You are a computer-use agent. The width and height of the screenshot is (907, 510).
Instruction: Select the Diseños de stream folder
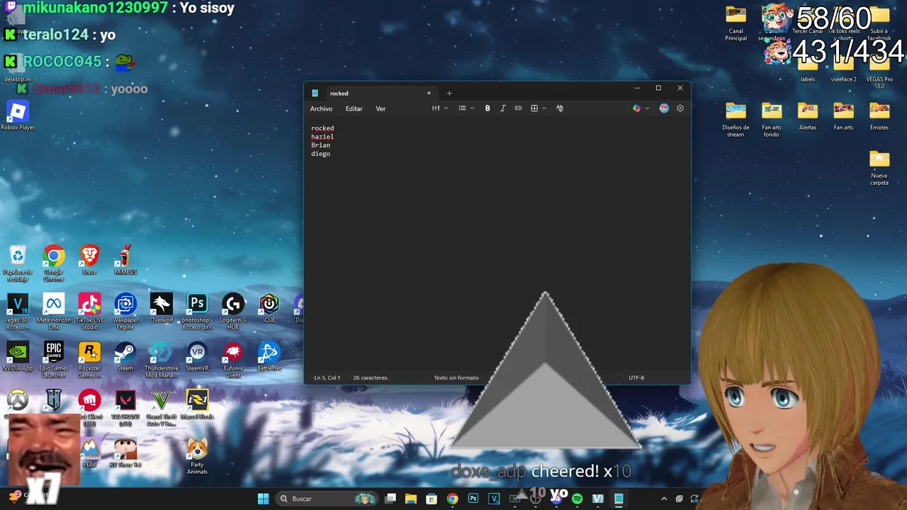pos(736,119)
